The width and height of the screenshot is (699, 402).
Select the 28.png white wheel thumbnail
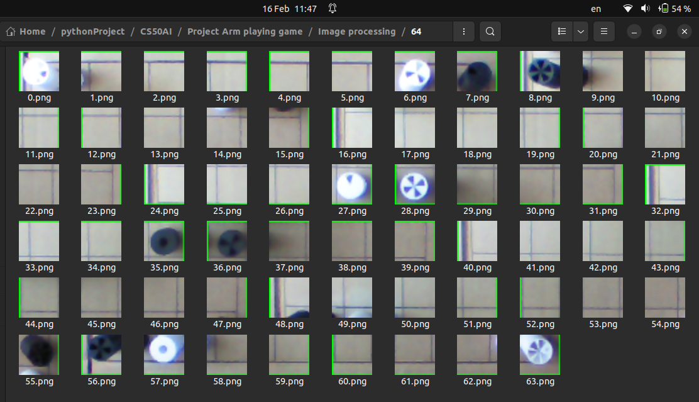point(415,184)
